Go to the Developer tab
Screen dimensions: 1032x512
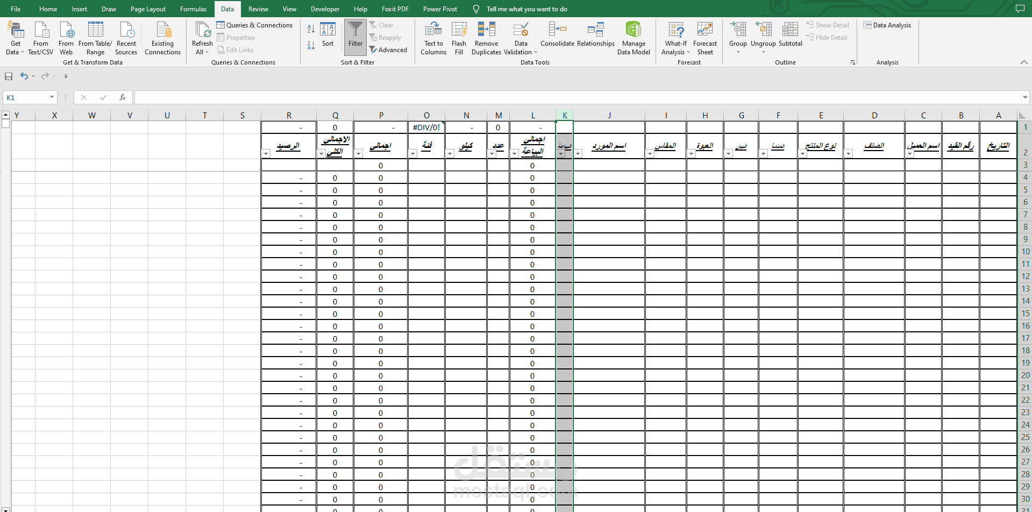325,9
